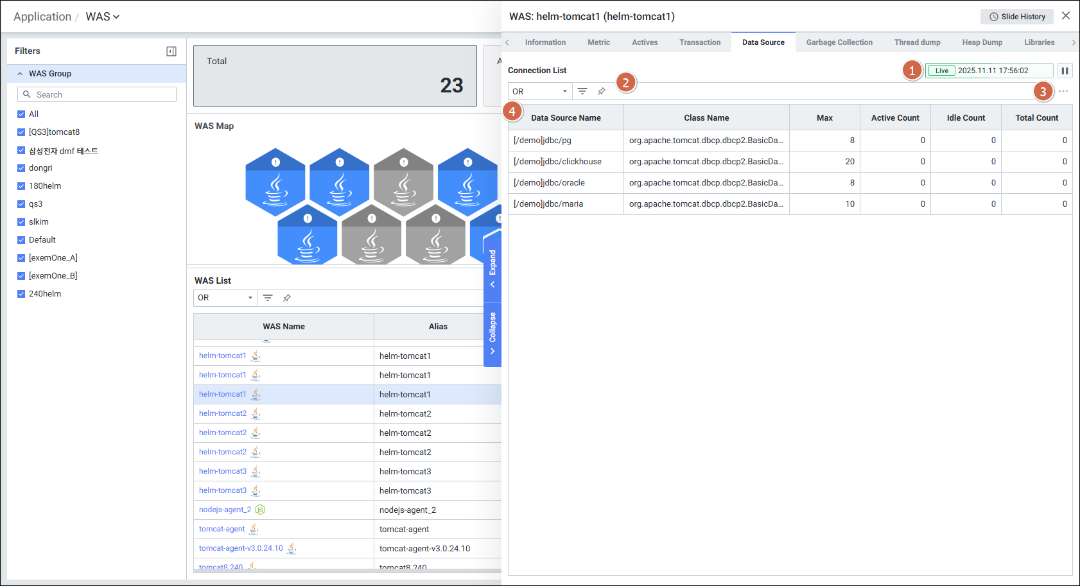Open the nodejs-agent_2 link in WAS List

click(x=225, y=510)
